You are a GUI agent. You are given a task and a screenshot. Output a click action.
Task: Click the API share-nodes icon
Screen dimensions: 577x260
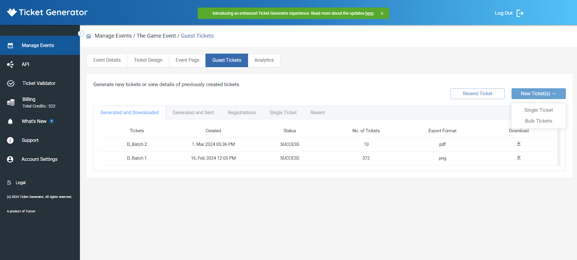point(10,64)
